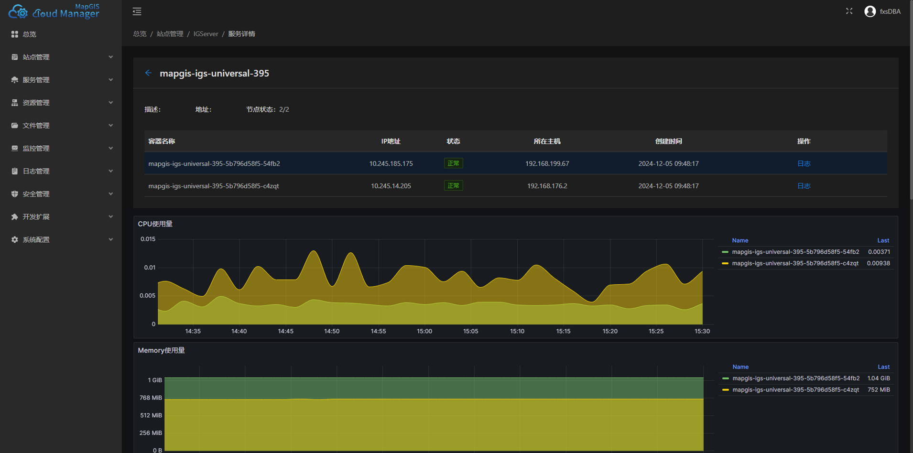Open the 总览 overview grid icon

pos(15,34)
